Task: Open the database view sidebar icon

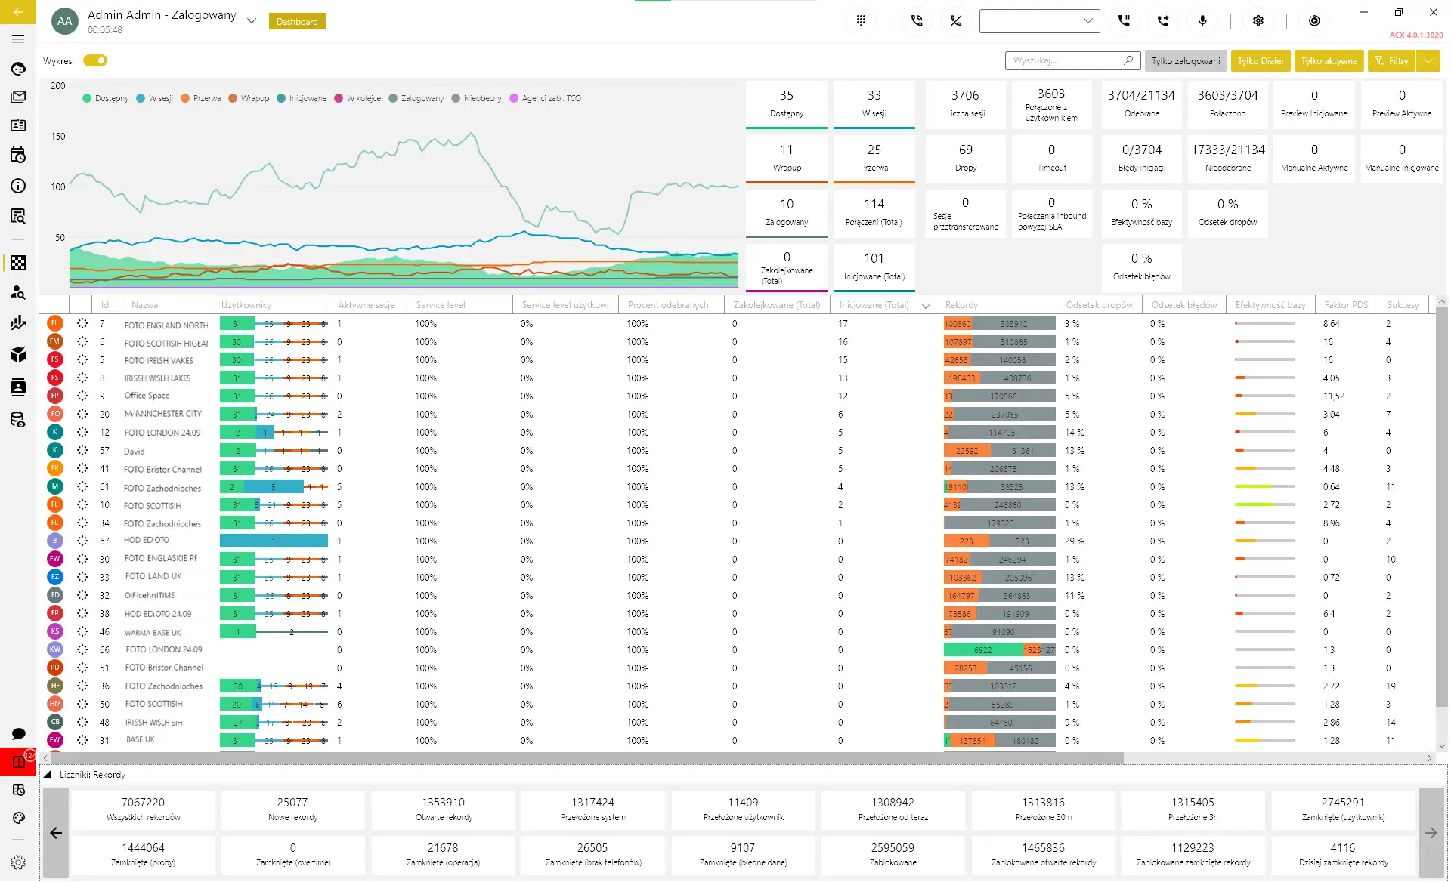Action: click(18, 420)
